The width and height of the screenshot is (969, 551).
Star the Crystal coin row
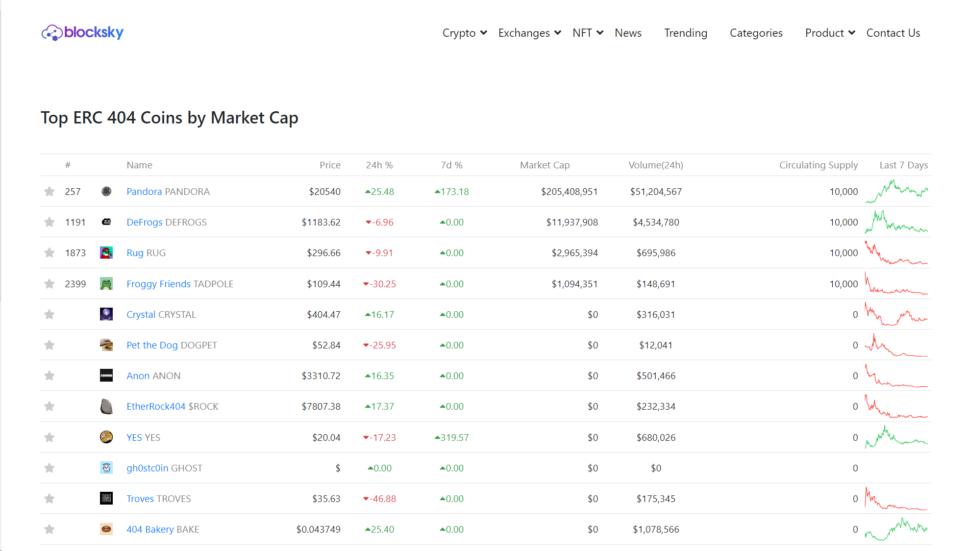pos(49,314)
